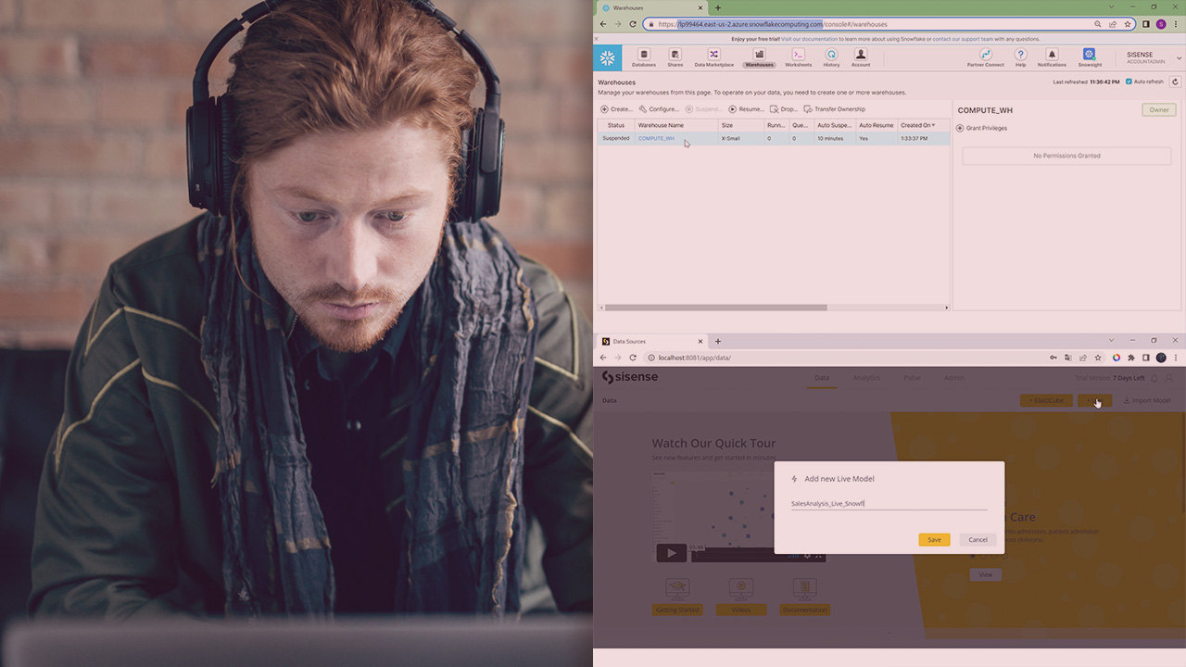Click the refresh icon beside Auto refresh
1186x667 pixels.
1175,82
